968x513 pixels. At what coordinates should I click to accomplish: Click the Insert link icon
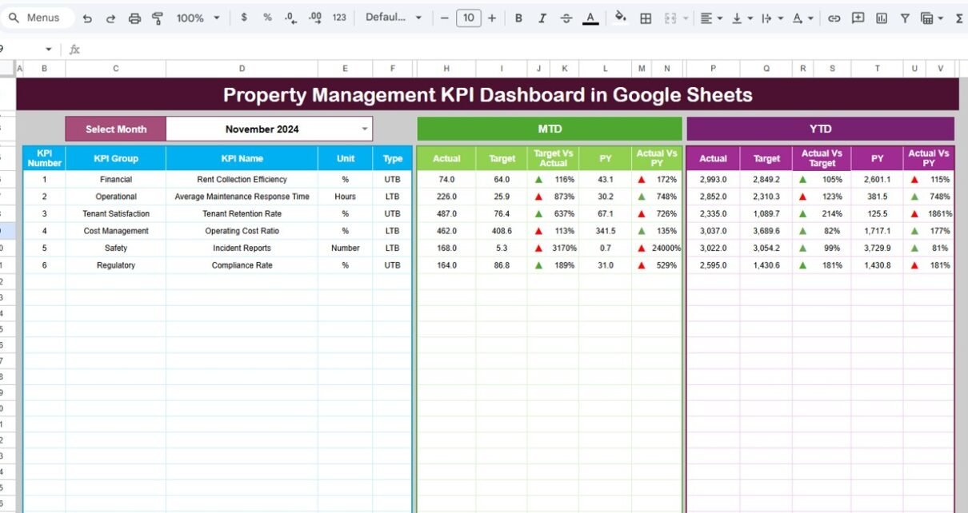coord(834,18)
